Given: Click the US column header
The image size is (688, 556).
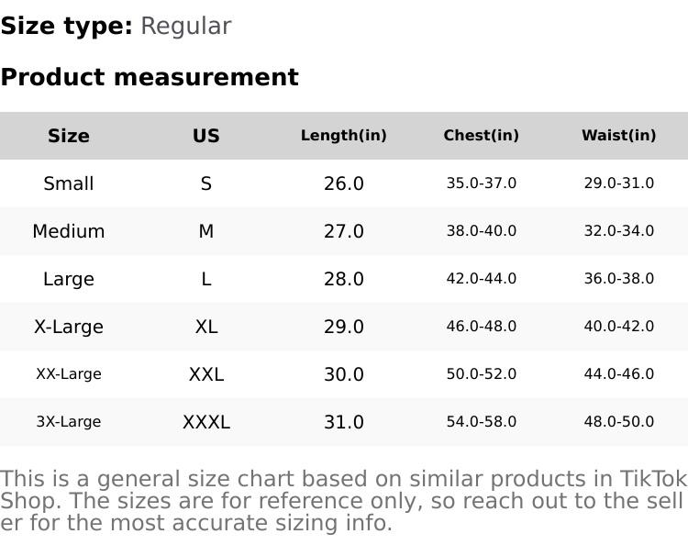Looking at the screenshot, I should click(x=206, y=136).
